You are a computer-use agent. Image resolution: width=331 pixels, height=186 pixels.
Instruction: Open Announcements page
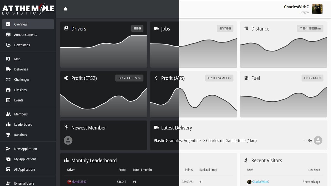28,34
